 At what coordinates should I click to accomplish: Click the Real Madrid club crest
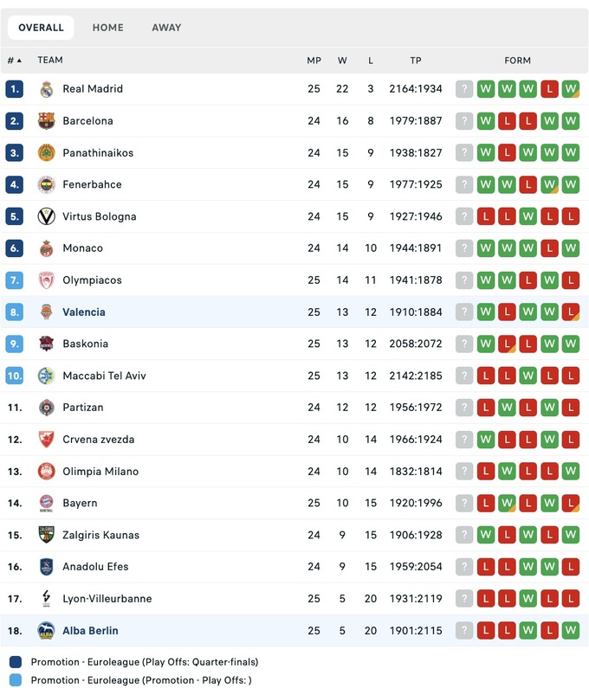(x=47, y=89)
